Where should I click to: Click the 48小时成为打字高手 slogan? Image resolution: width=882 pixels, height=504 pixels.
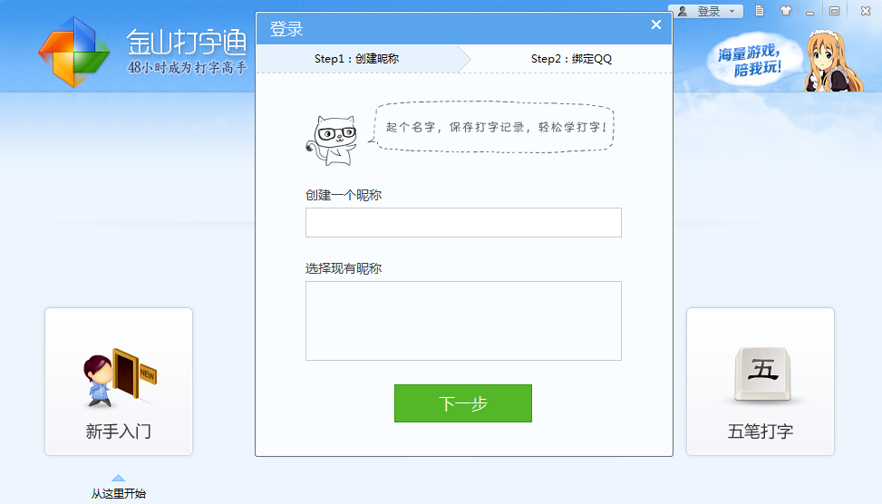tap(188, 68)
